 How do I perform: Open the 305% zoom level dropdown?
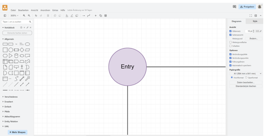click(x=14, y=16)
